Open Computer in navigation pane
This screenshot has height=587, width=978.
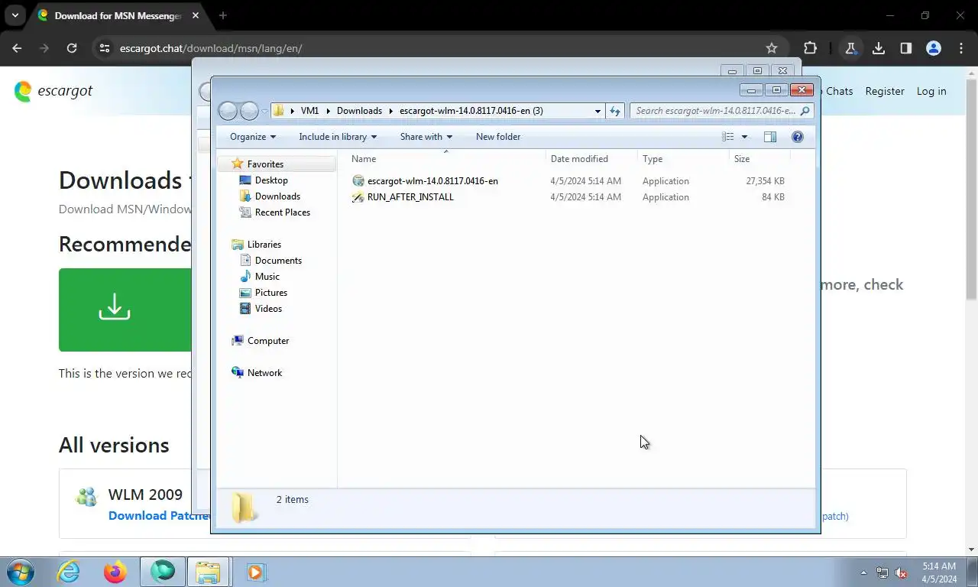pyautogui.click(x=268, y=341)
